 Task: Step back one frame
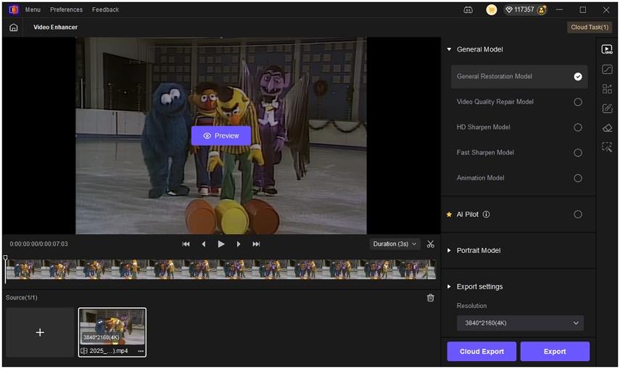[204, 244]
